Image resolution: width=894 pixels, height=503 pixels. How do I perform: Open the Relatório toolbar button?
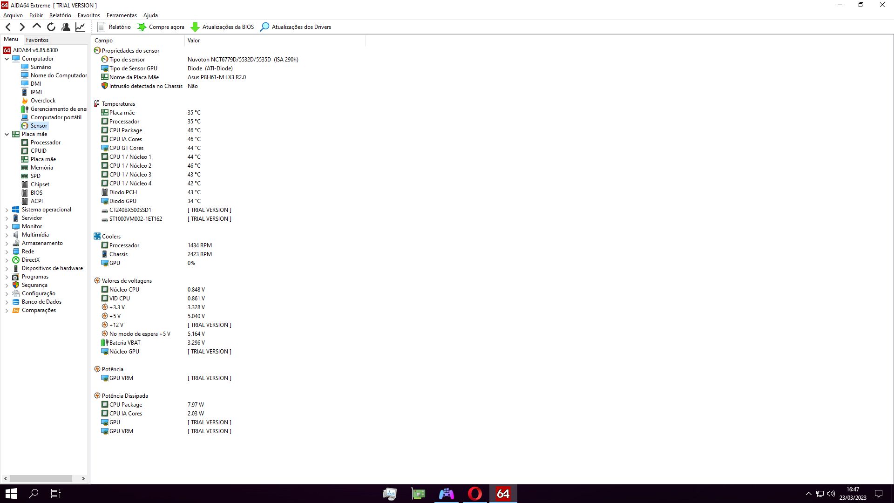(114, 27)
